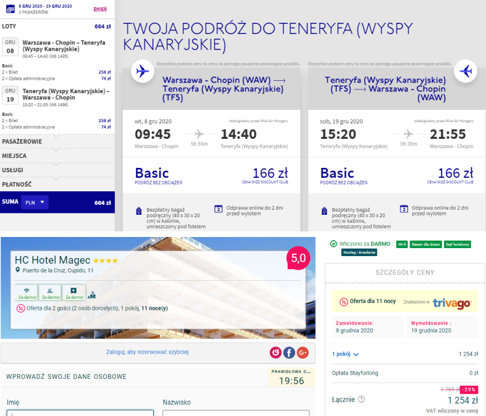Click the reception desk amenity icon
Viewport: 486px width, 416px height.
point(91,294)
